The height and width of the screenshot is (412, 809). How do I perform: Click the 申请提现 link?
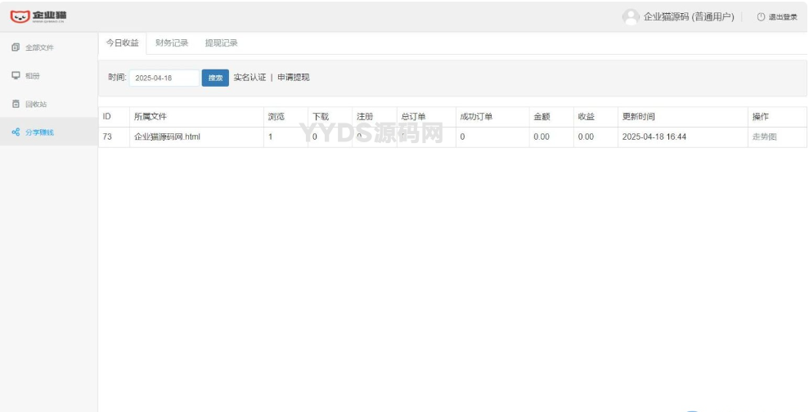[x=294, y=78]
